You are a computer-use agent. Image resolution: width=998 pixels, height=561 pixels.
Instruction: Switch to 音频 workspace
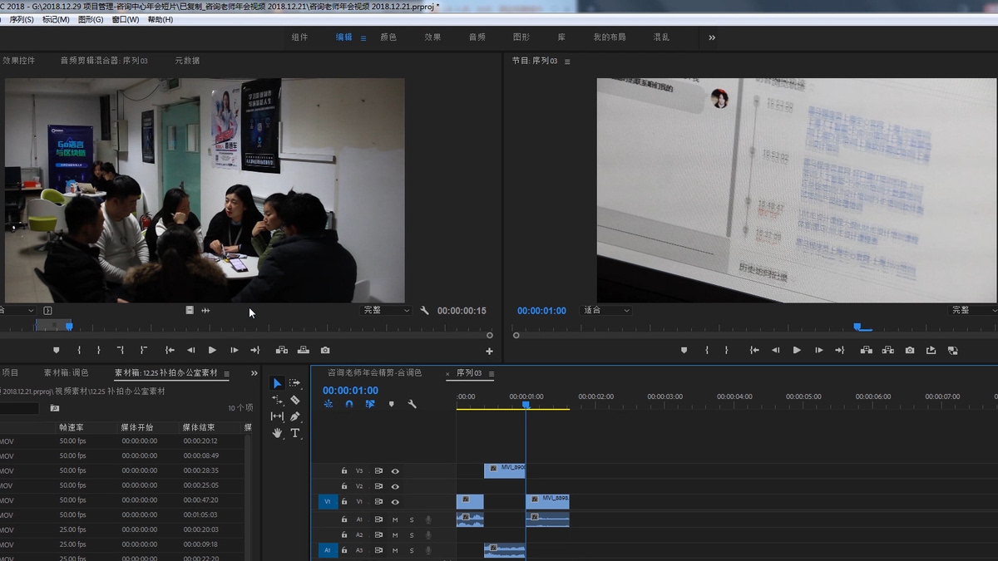(x=477, y=37)
